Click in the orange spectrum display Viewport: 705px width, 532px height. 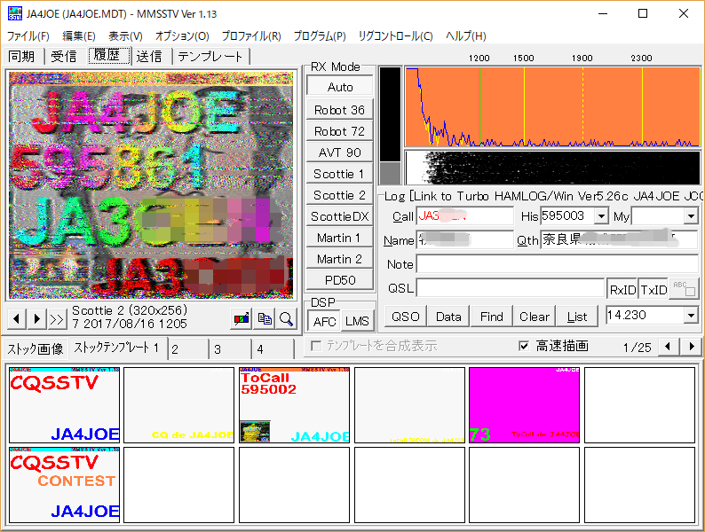pyautogui.click(x=553, y=107)
